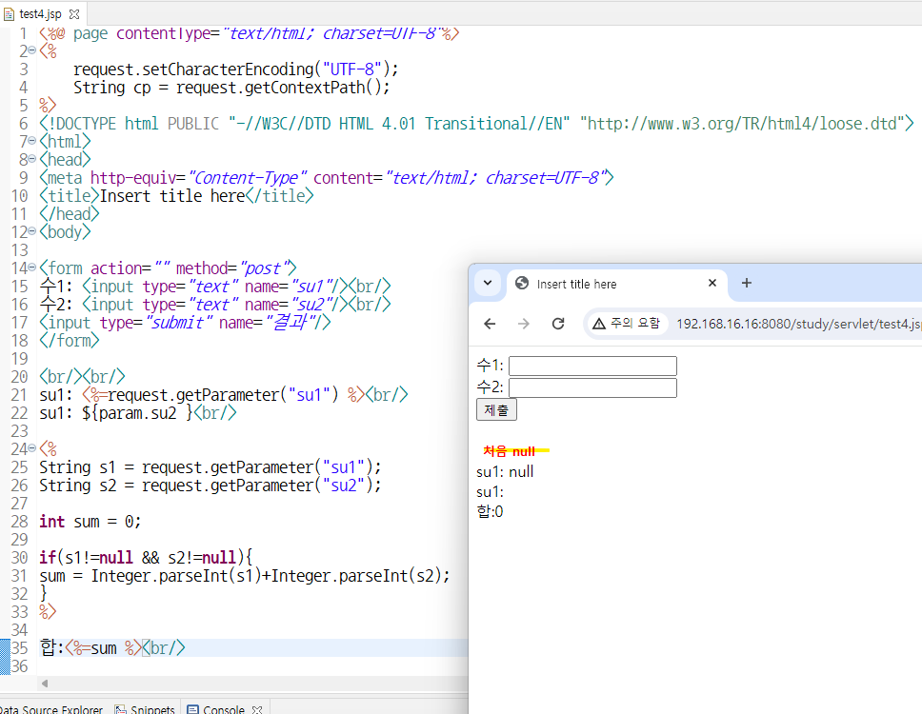Close the test4.jsp editor tab

coord(74,13)
